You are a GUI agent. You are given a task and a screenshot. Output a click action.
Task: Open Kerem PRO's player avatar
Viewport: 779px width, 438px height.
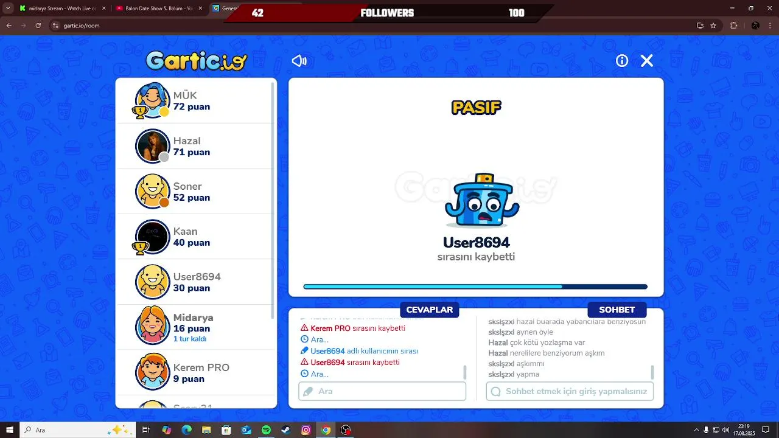pyautogui.click(x=152, y=372)
